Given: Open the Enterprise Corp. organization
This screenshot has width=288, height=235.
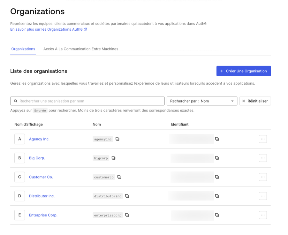Looking at the screenshot, I should point(43,215).
